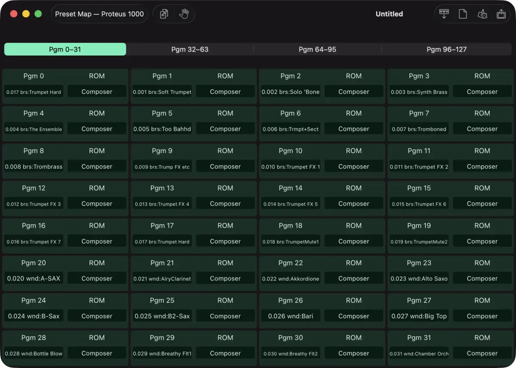Choose the 0.019 brs:TrumpetMute2 preset field

pos(419,241)
